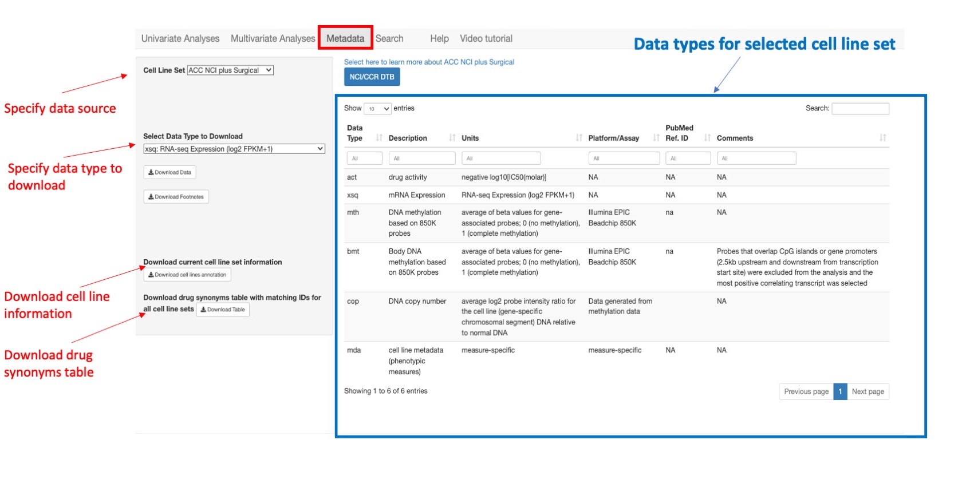Download the drug synonyms table
970x483 pixels.
tap(223, 310)
